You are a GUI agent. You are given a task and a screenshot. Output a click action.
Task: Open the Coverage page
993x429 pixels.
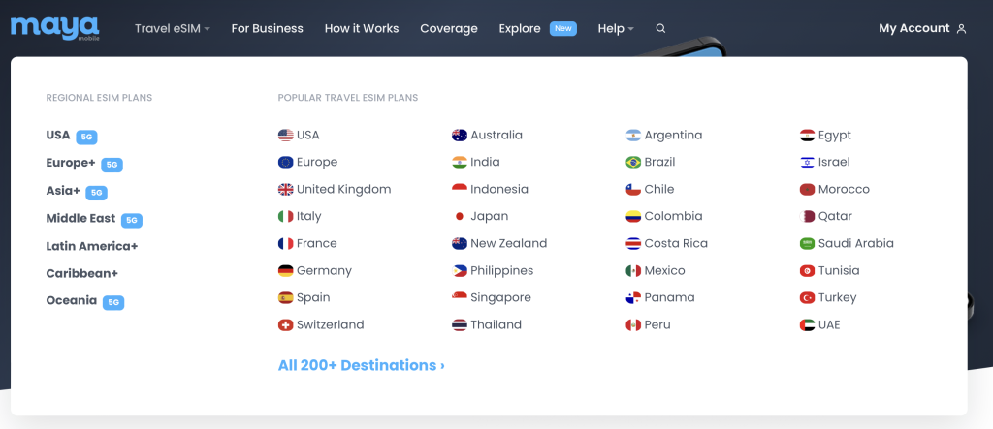(x=449, y=28)
